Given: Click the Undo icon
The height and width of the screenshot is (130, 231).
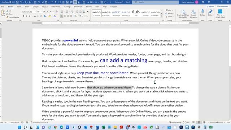Looking at the screenshot, I should (21, 2).
